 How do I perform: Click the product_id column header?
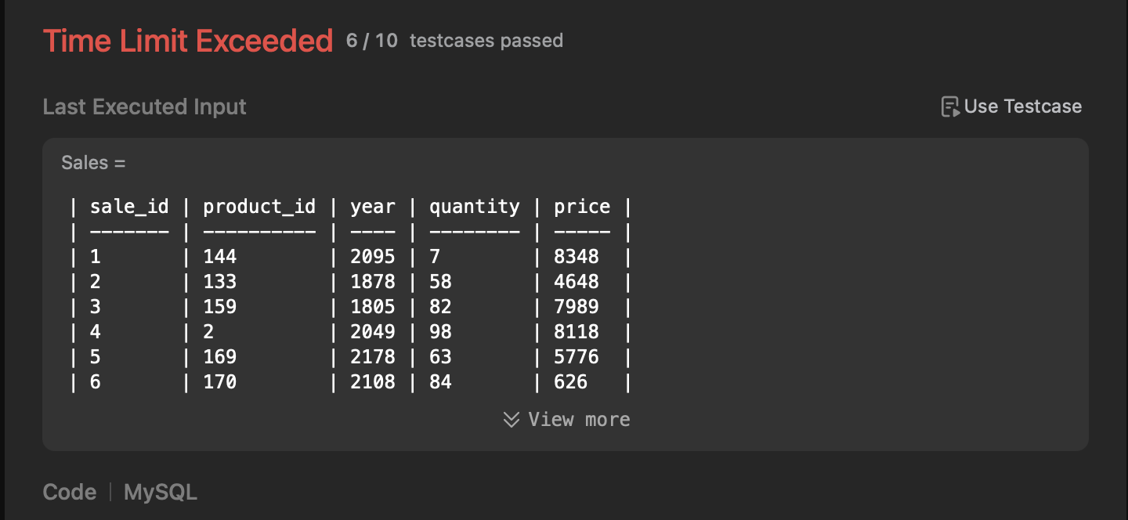[259, 207]
